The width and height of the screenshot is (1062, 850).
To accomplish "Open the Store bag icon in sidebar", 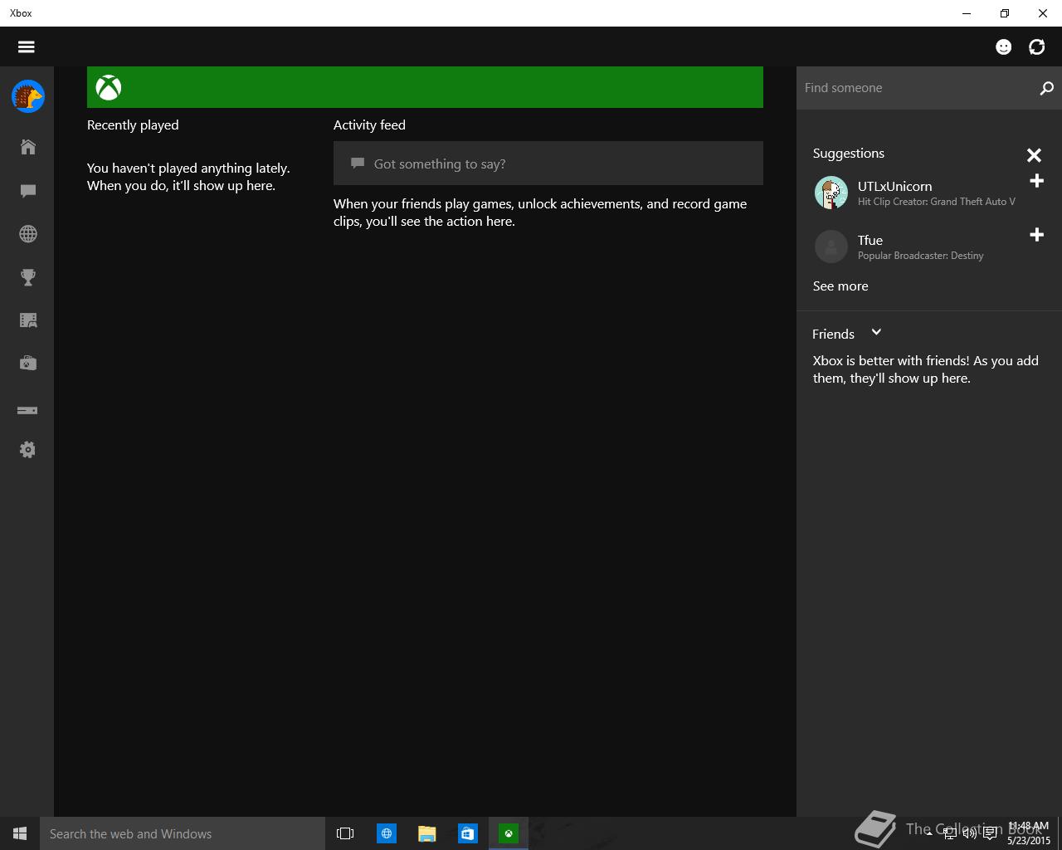I will pyautogui.click(x=27, y=363).
